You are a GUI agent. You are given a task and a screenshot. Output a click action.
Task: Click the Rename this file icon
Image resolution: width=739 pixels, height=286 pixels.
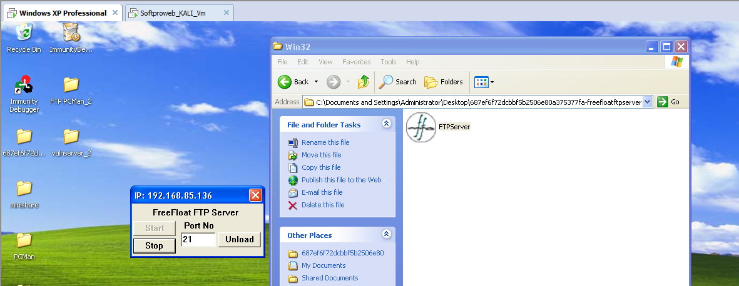tap(293, 142)
